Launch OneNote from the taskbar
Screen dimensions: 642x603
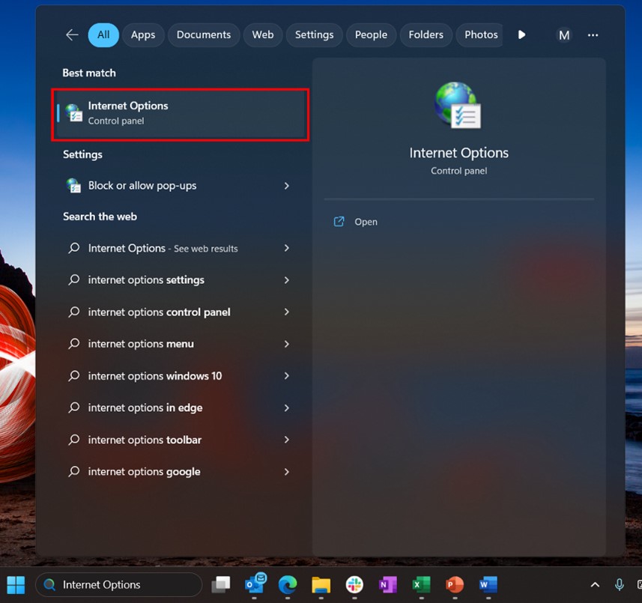point(387,584)
